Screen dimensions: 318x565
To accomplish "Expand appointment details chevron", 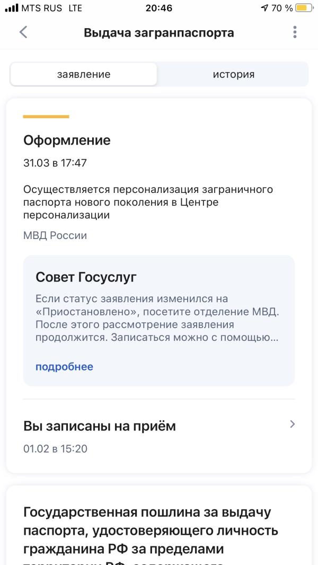I will pyautogui.click(x=292, y=424).
